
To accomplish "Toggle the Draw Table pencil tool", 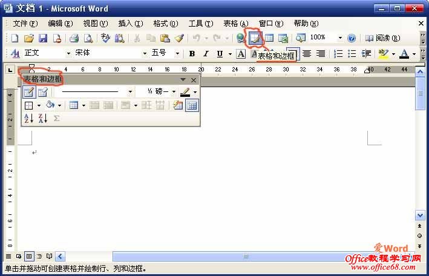I will [28, 92].
